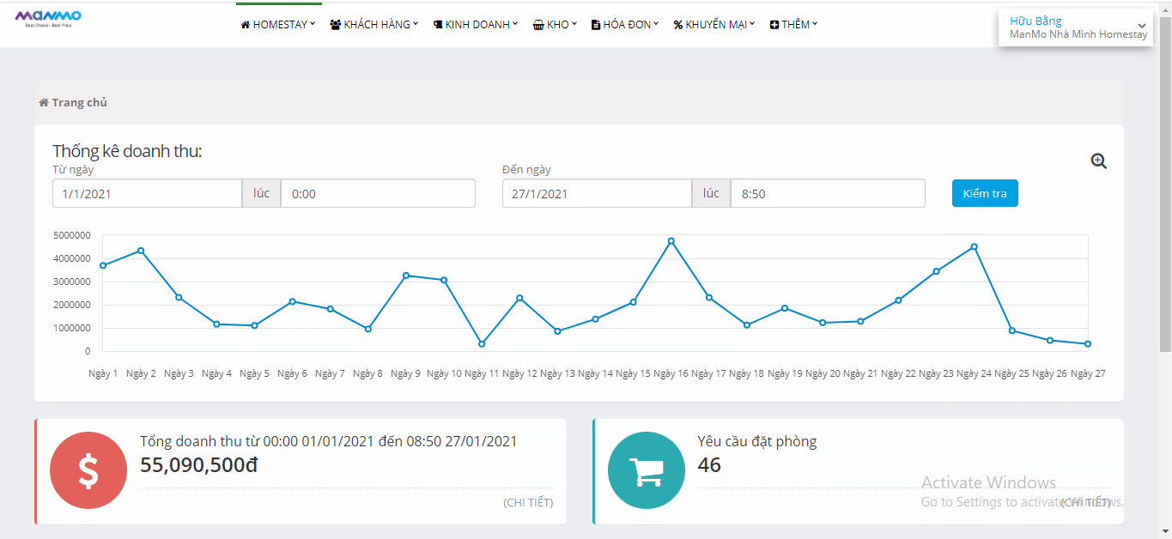Click the home icon beside Trang chủ
The height and width of the screenshot is (539, 1172).
[44, 103]
